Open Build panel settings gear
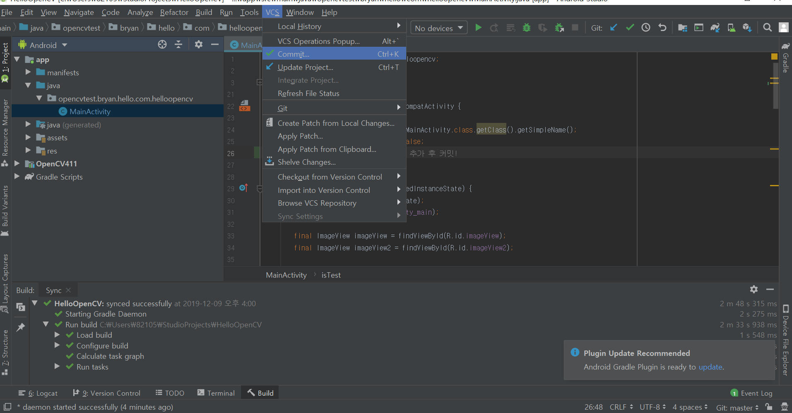 754,289
